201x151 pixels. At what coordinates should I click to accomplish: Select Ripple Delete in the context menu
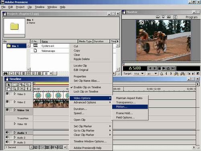(x=91, y=59)
